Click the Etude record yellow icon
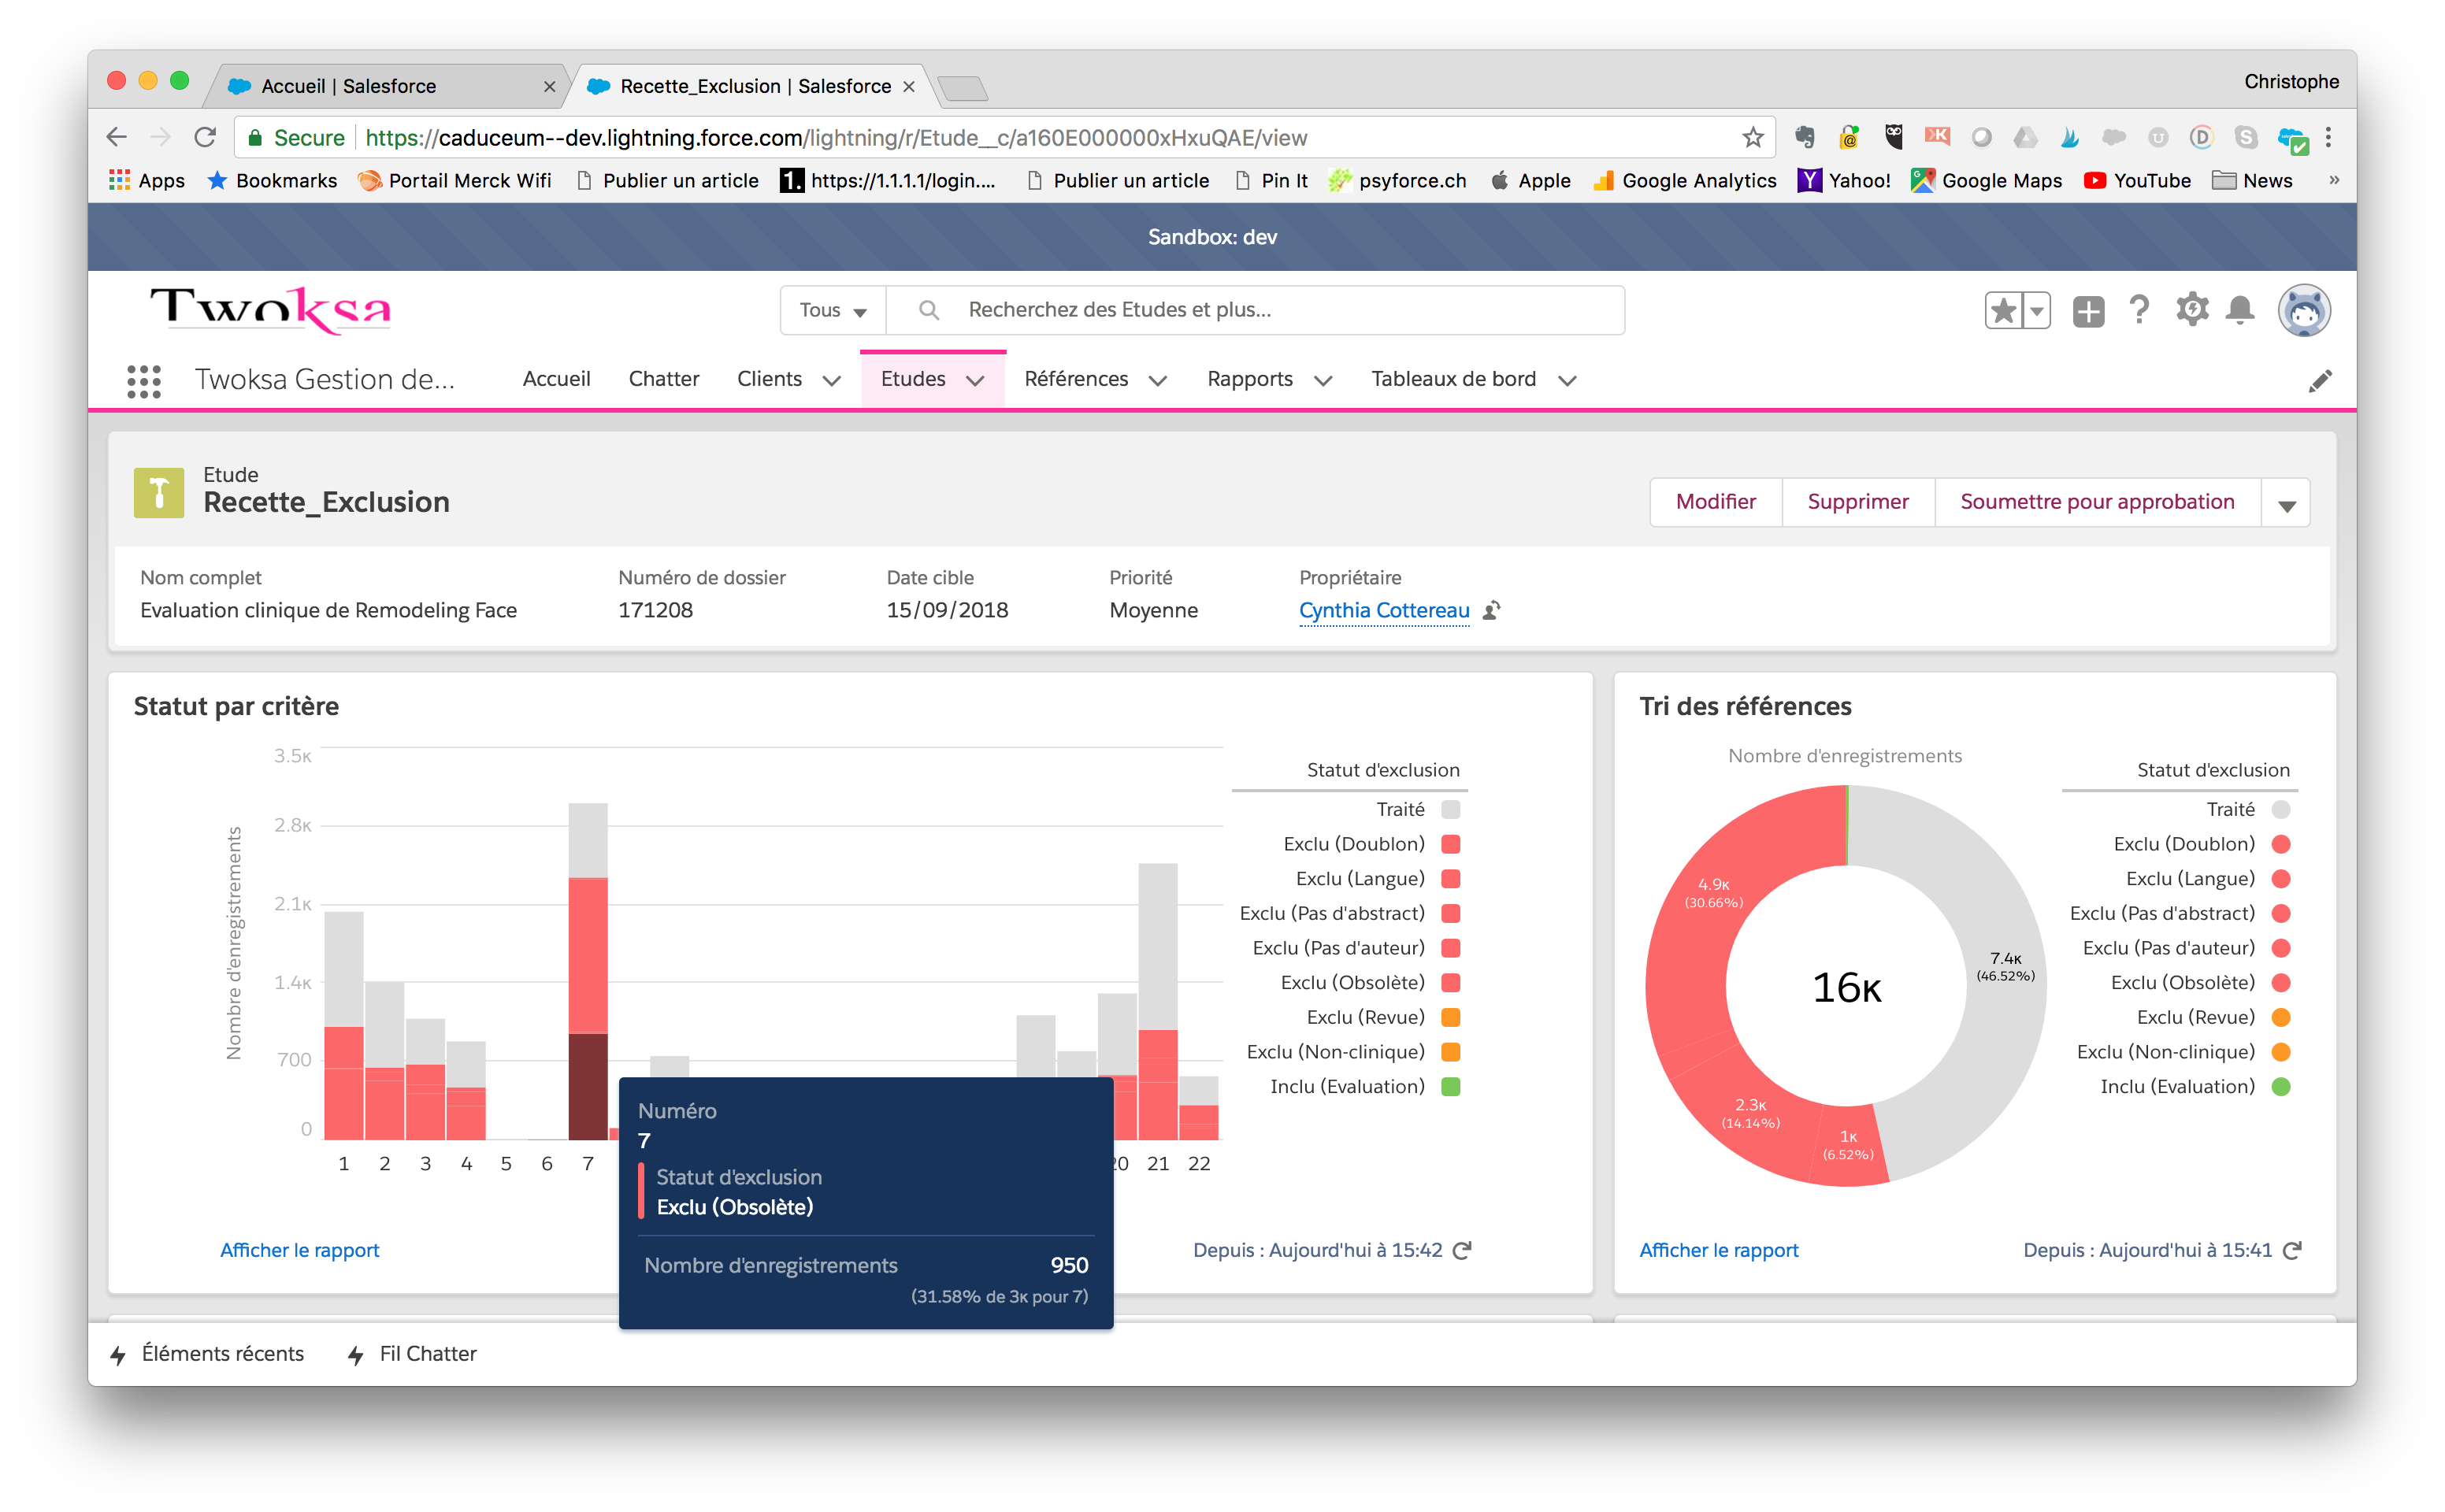 point(159,493)
